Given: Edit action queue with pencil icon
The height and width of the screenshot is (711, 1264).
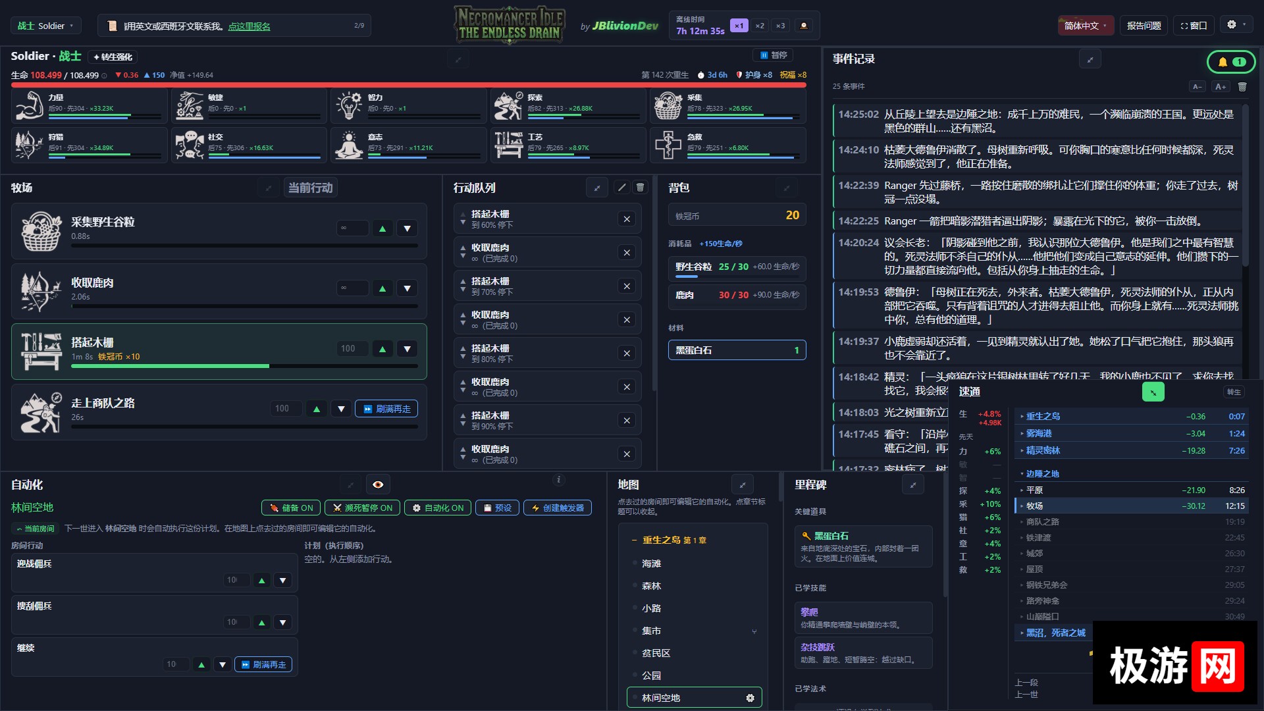Looking at the screenshot, I should tap(621, 188).
